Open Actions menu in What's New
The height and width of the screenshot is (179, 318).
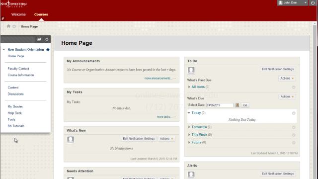pos(166,139)
